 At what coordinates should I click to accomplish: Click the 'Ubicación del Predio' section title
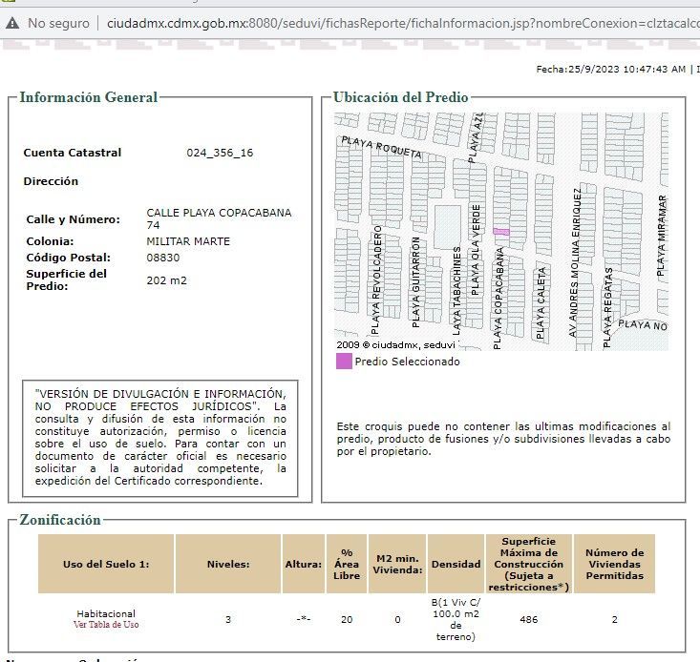tap(400, 97)
